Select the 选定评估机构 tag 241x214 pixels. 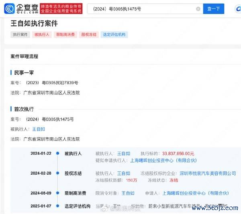point(114,35)
